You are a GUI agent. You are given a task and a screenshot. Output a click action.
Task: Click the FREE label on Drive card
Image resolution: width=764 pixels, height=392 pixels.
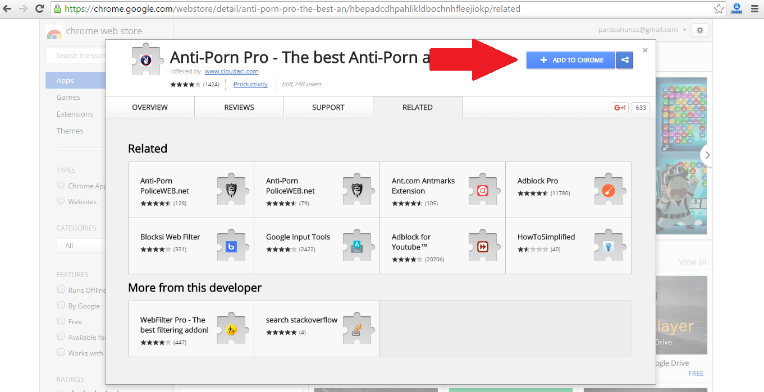[x=696, y=373]
